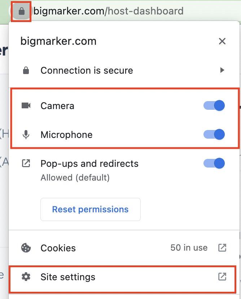Open Cookies in a new tab via external link icon
241x299 pixels.
click(x=222, y=248)
